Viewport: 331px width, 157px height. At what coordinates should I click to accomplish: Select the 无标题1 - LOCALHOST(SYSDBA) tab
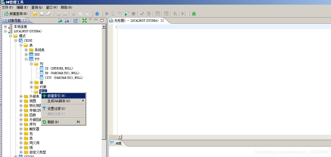point(136,21)
